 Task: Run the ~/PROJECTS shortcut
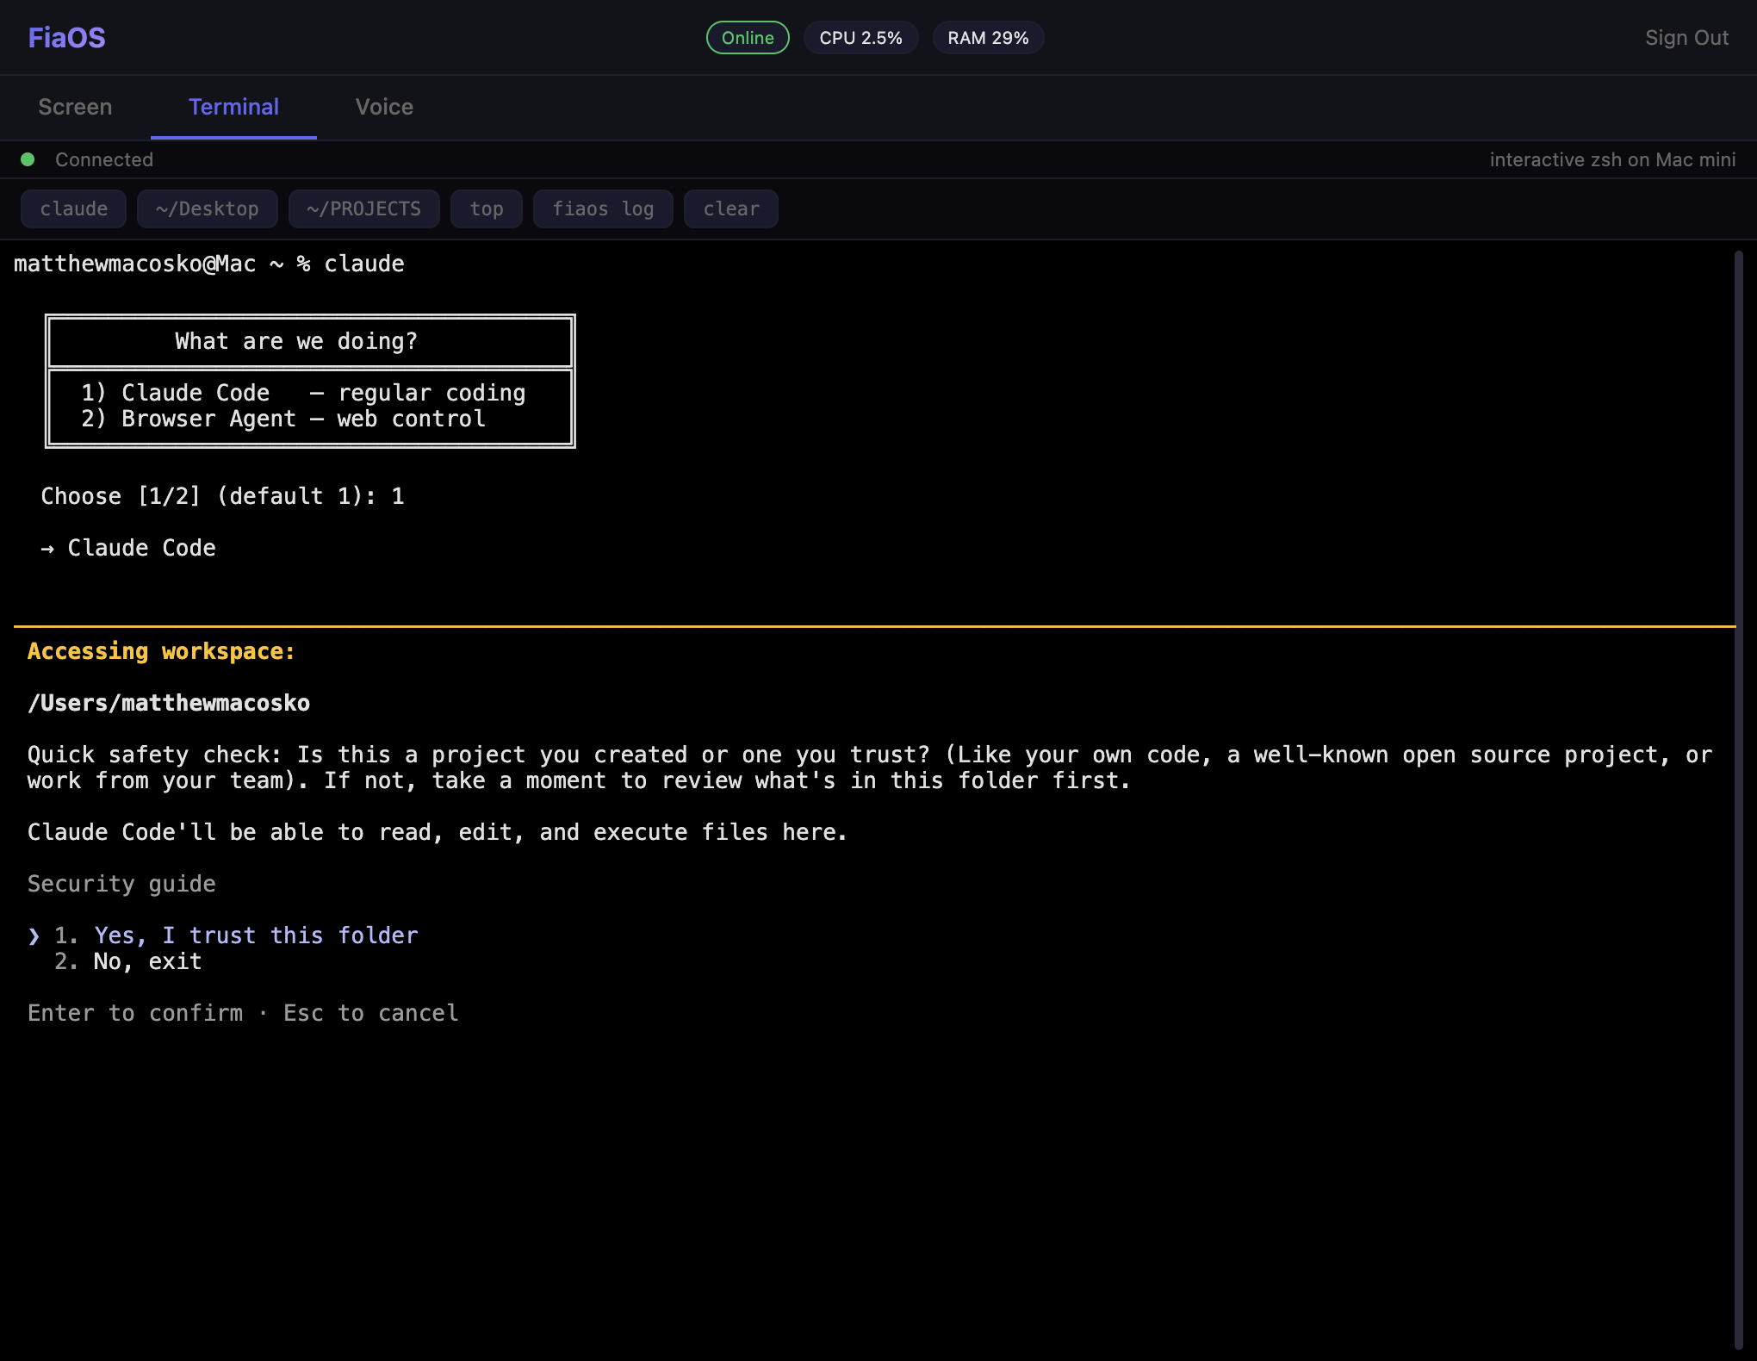363,208
